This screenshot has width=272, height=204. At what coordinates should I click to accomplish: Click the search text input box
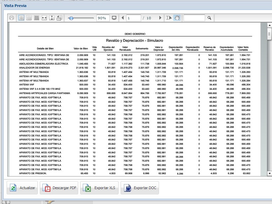coord(194,18)
